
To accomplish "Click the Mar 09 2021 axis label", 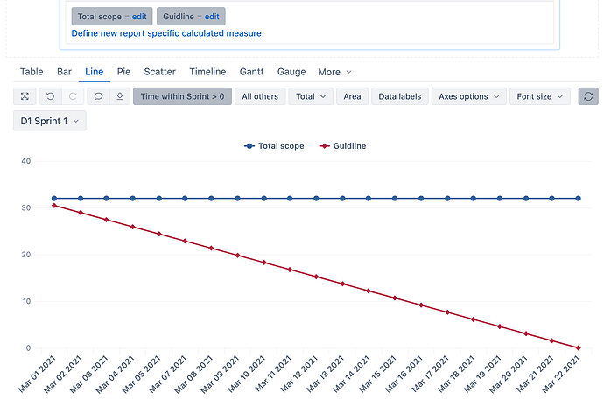I will [221, 374].
